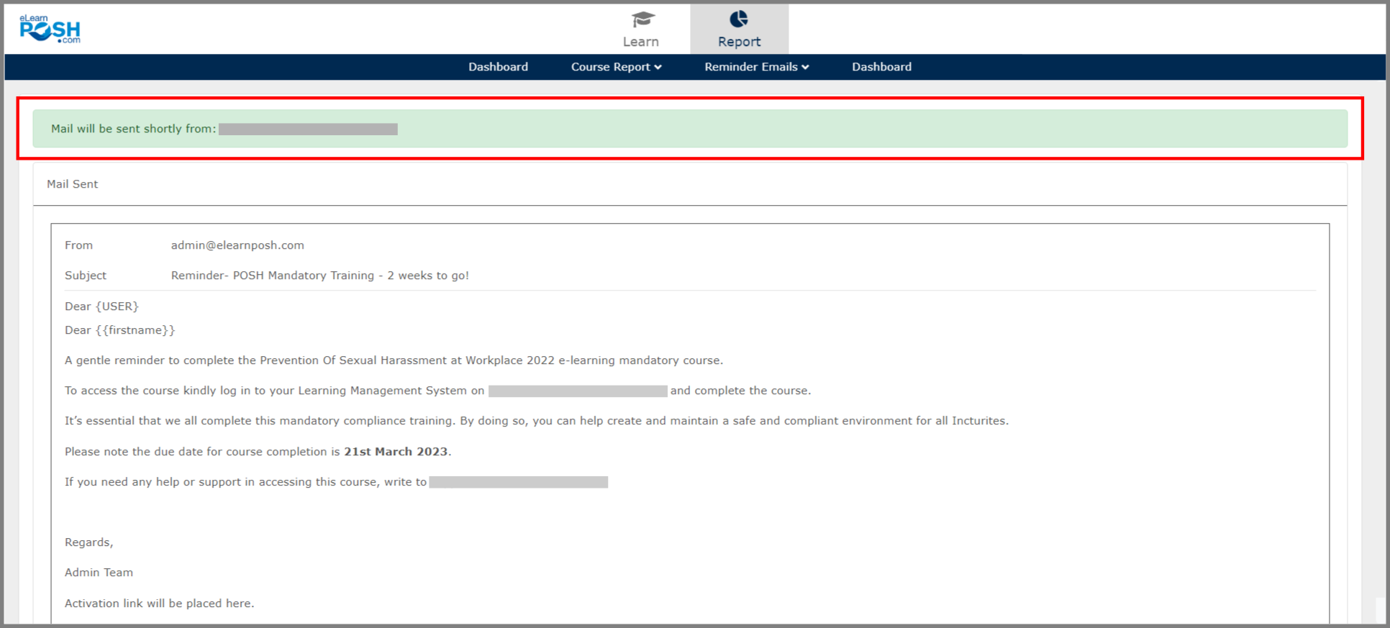This screenshot has width=1390, height=628.
Task: Open the Learn tab label
Action: pyautogui.click(x=640, y=42)
